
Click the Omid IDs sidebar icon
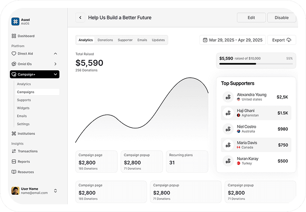(x=14, y=64)
